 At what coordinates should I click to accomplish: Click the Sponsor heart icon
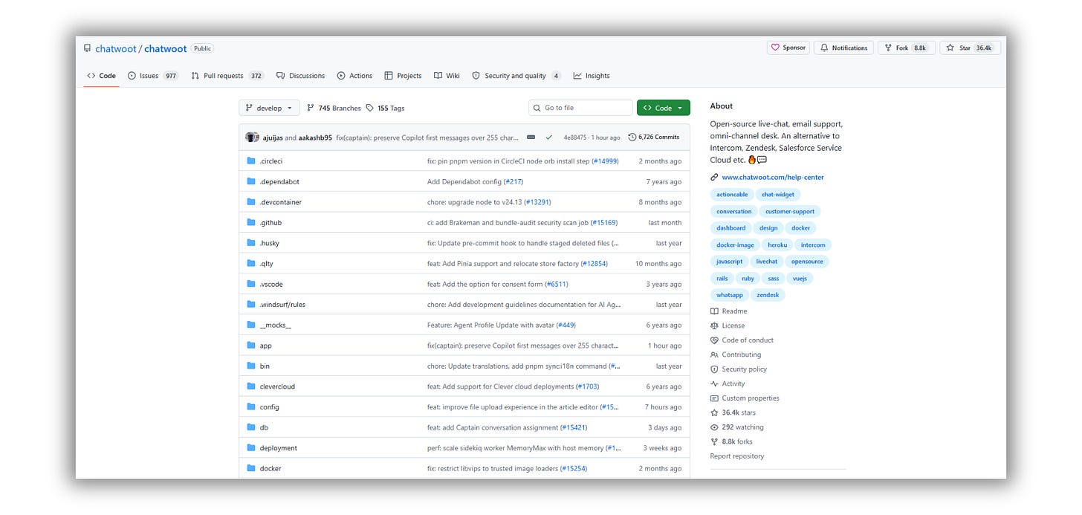[775, 48]
